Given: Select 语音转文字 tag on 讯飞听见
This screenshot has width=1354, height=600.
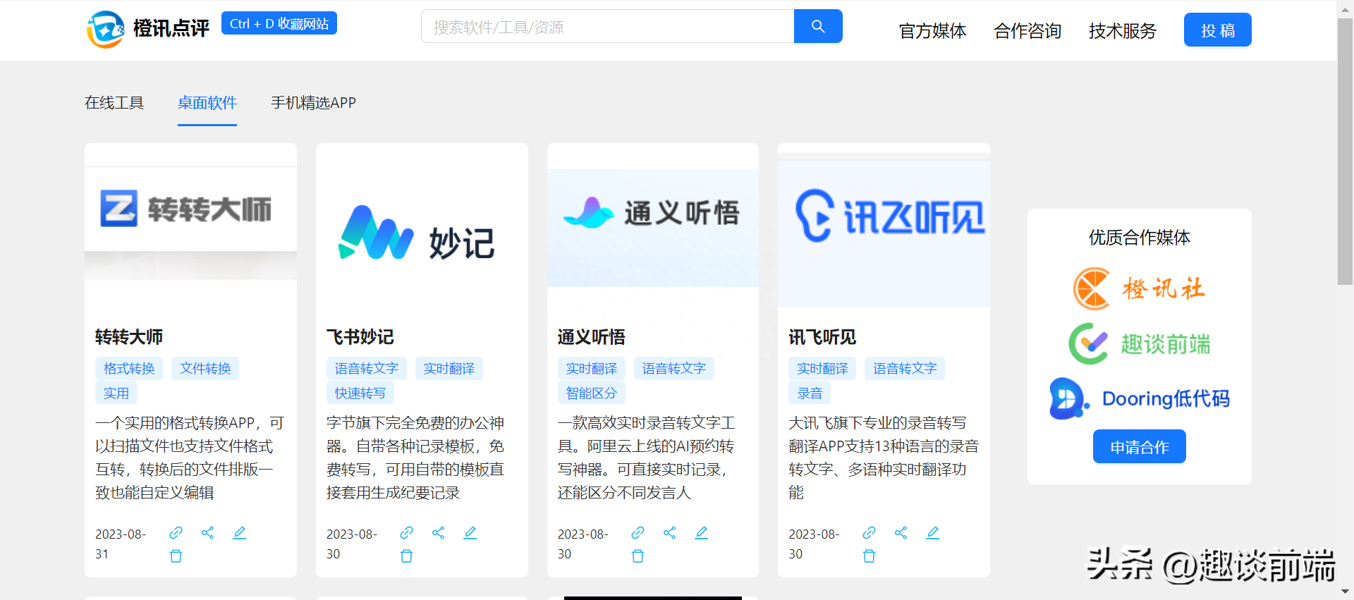Looking at the screenshot, I should click(905, 368).
